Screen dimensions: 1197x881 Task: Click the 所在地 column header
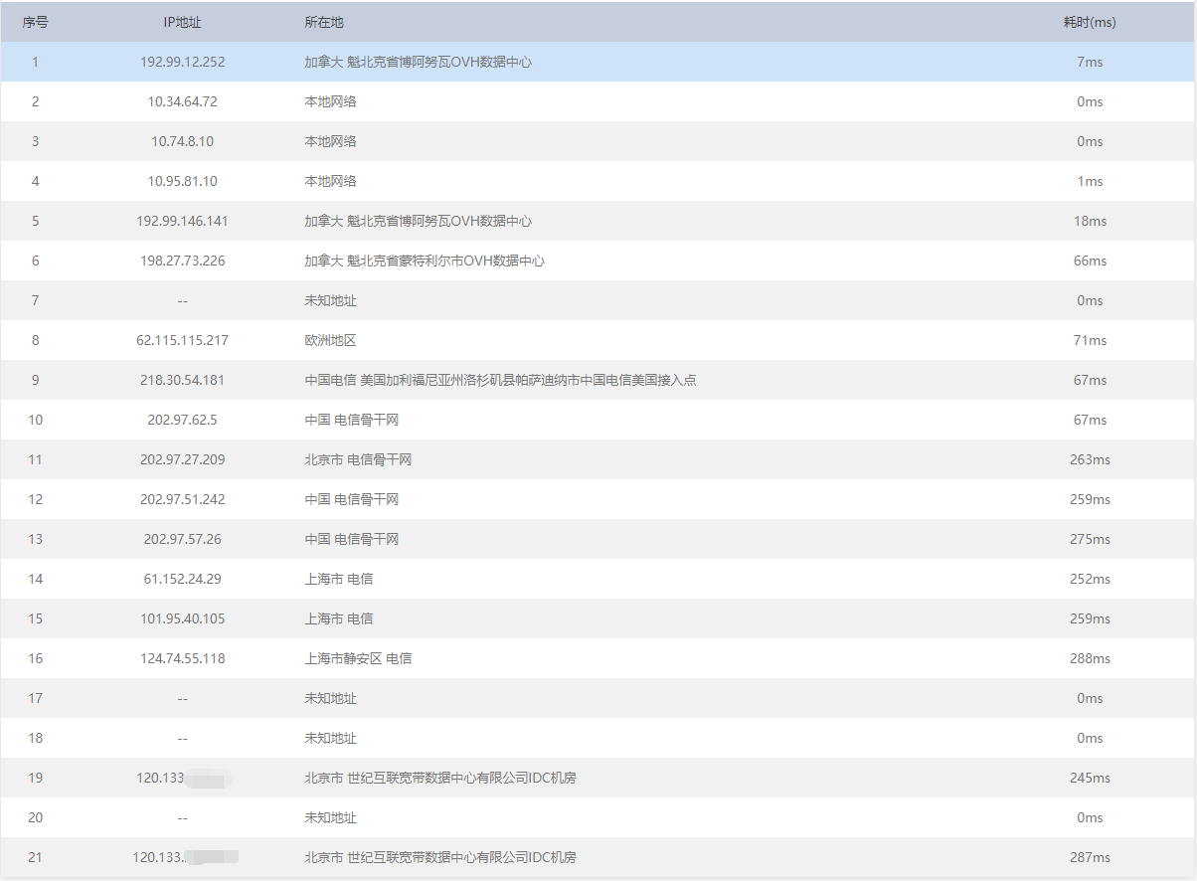(x=324, y=22)
